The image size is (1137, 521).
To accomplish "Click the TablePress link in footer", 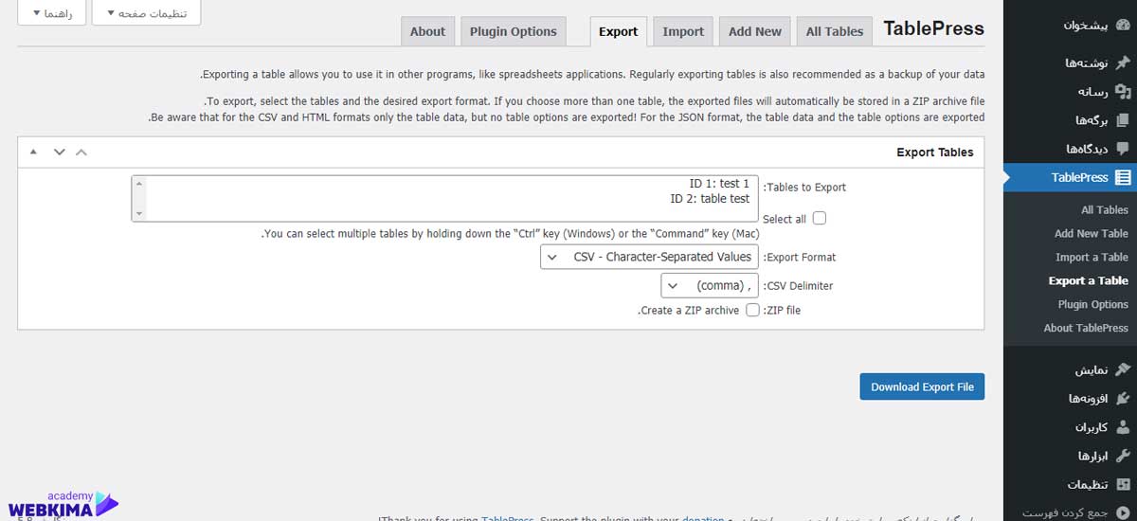I will (509, 518).
